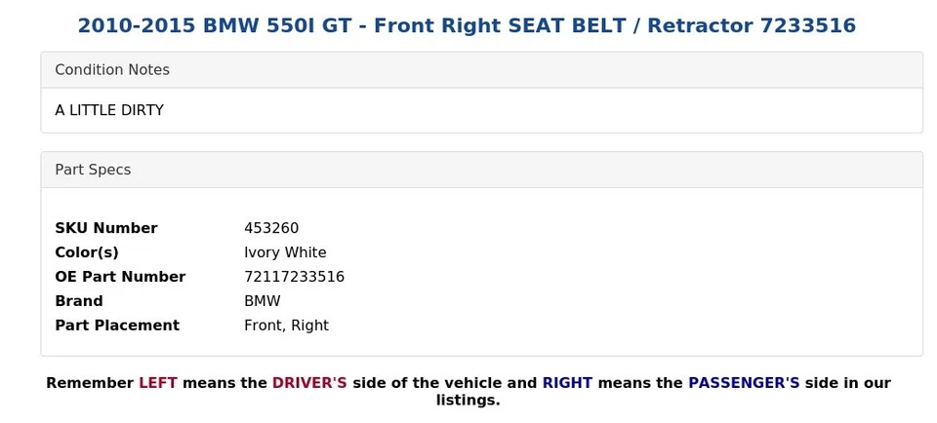Click the red word LEFT in reminder

tap(158, 383)
